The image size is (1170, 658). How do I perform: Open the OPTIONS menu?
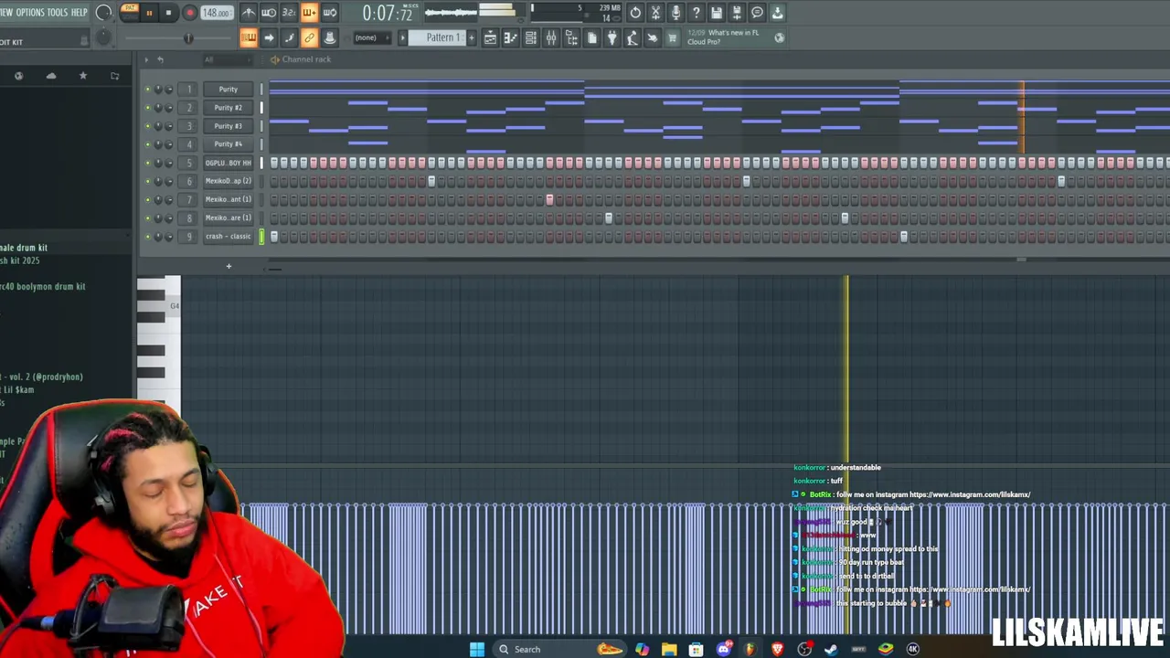28,13
